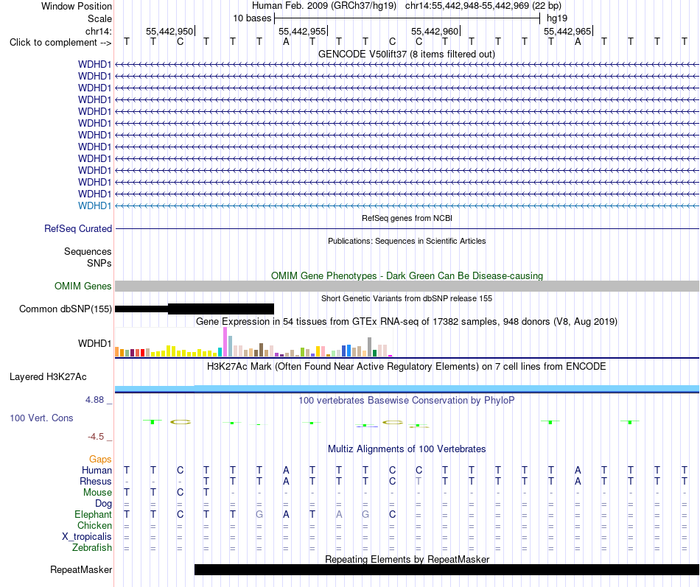Click the Sequences track label
The height and width of the screenshot is (587, 700).
[x=88, y=251]
